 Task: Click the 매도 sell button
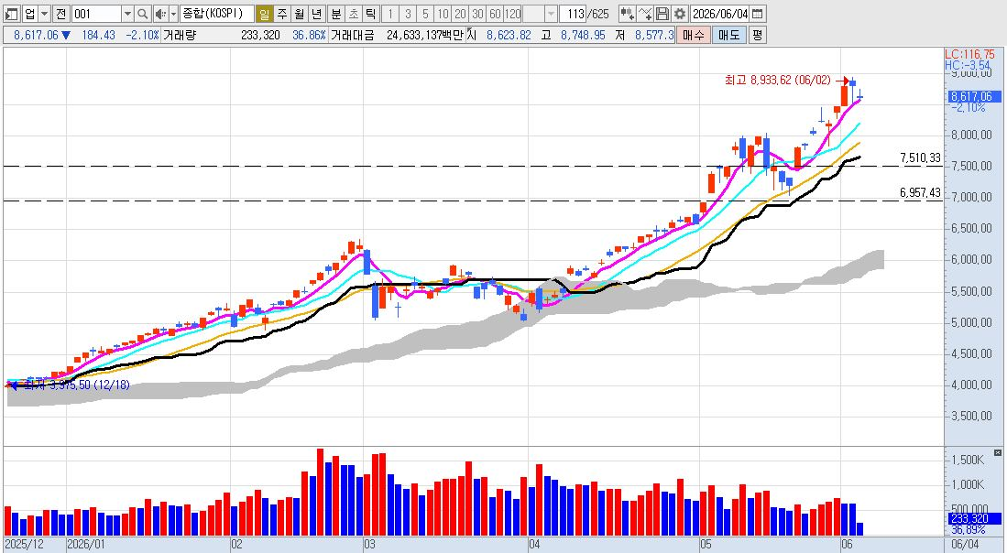point(729,36)
